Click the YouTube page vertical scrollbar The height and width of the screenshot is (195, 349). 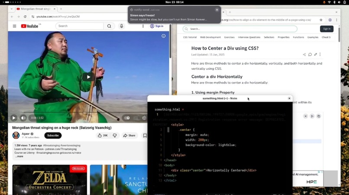point(170,41)
